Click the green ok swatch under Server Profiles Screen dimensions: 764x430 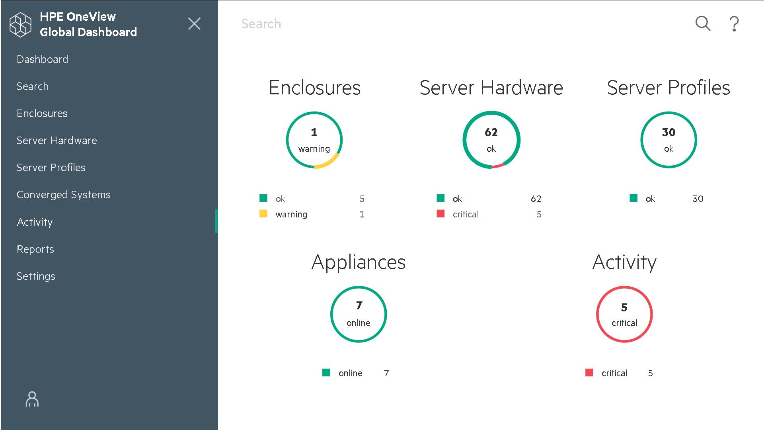click(x=634, y=198)
